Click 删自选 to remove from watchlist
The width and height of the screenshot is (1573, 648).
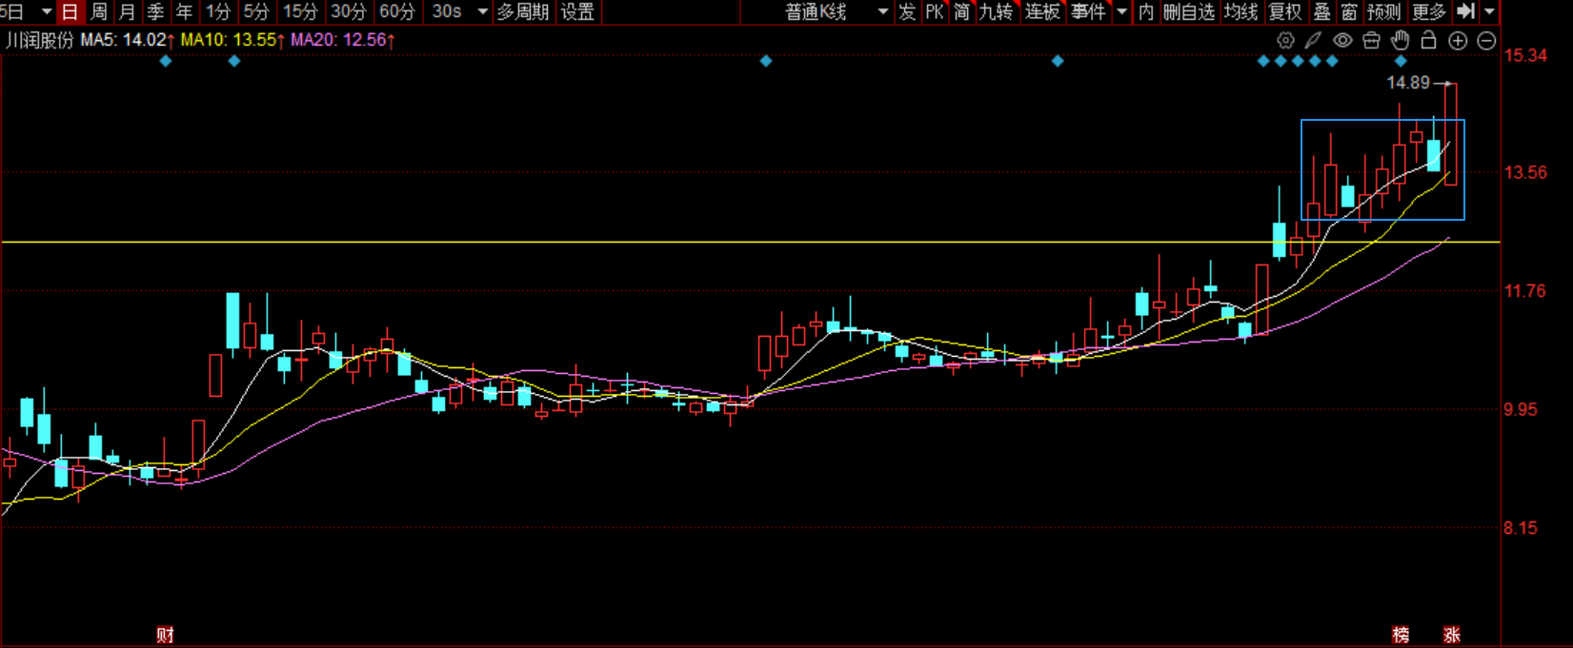pos(1189,11)
